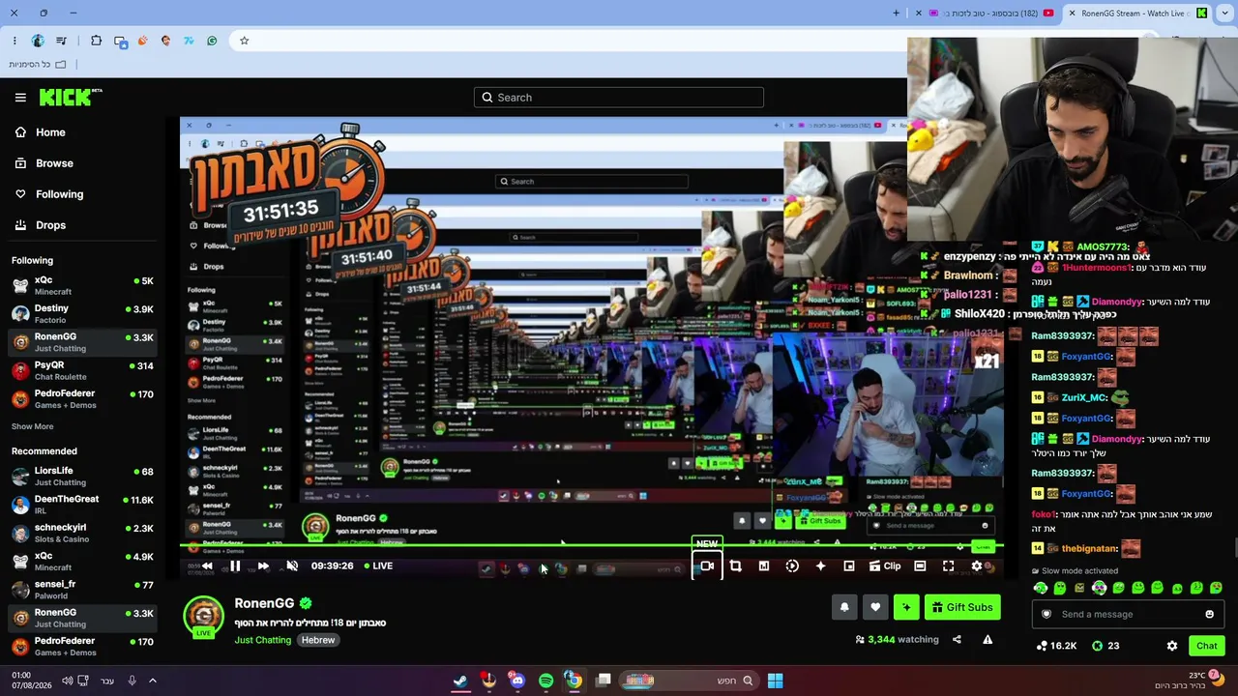Toggle the bell notifications for RonenGG
1238x696 pixels.
point(844,607)
